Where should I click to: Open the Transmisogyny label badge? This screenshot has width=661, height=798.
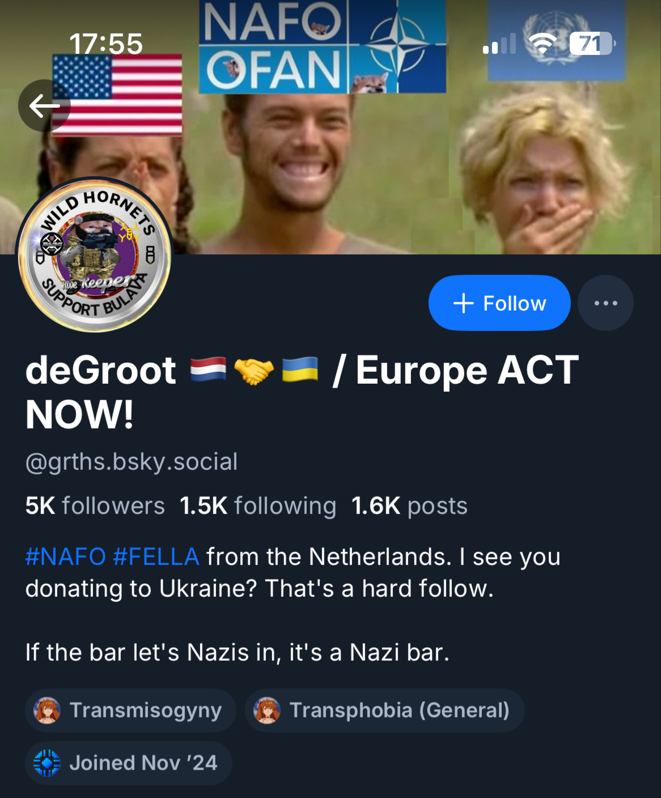130,710
